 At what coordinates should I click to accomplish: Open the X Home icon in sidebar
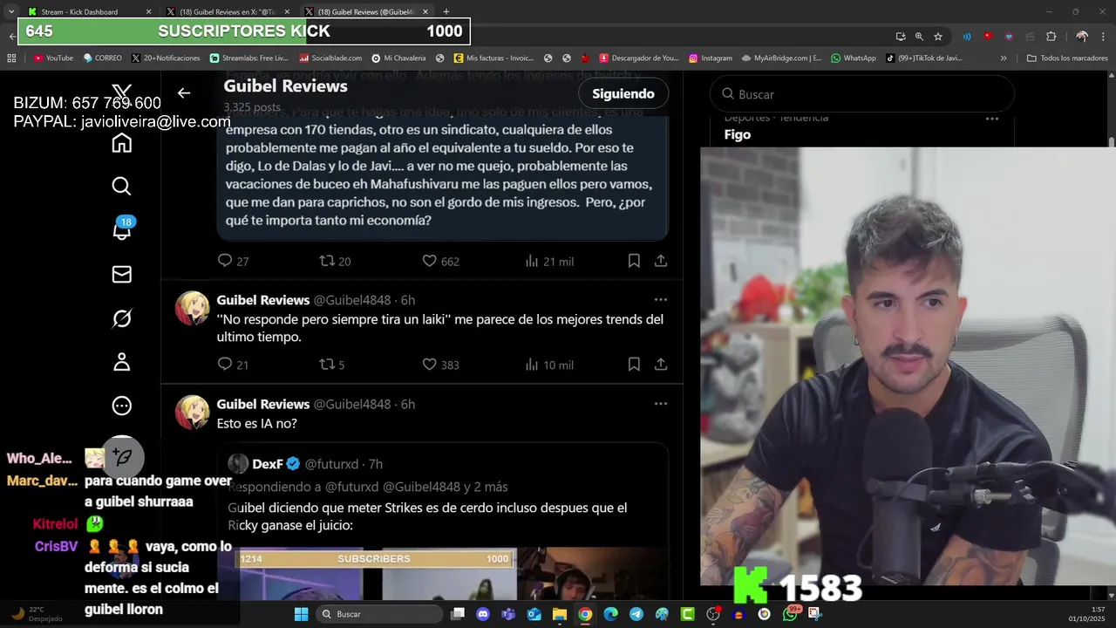(122, 143)
